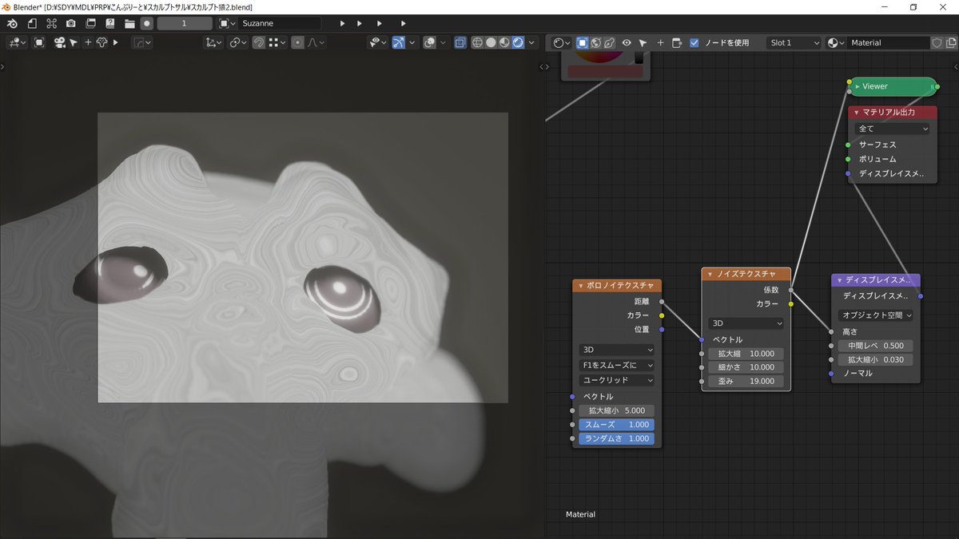Click the open folder icon in the top bar
Image resolution: width=959 pixels, height=539 pixels.
pyautogui.click(x=129, y=24)
